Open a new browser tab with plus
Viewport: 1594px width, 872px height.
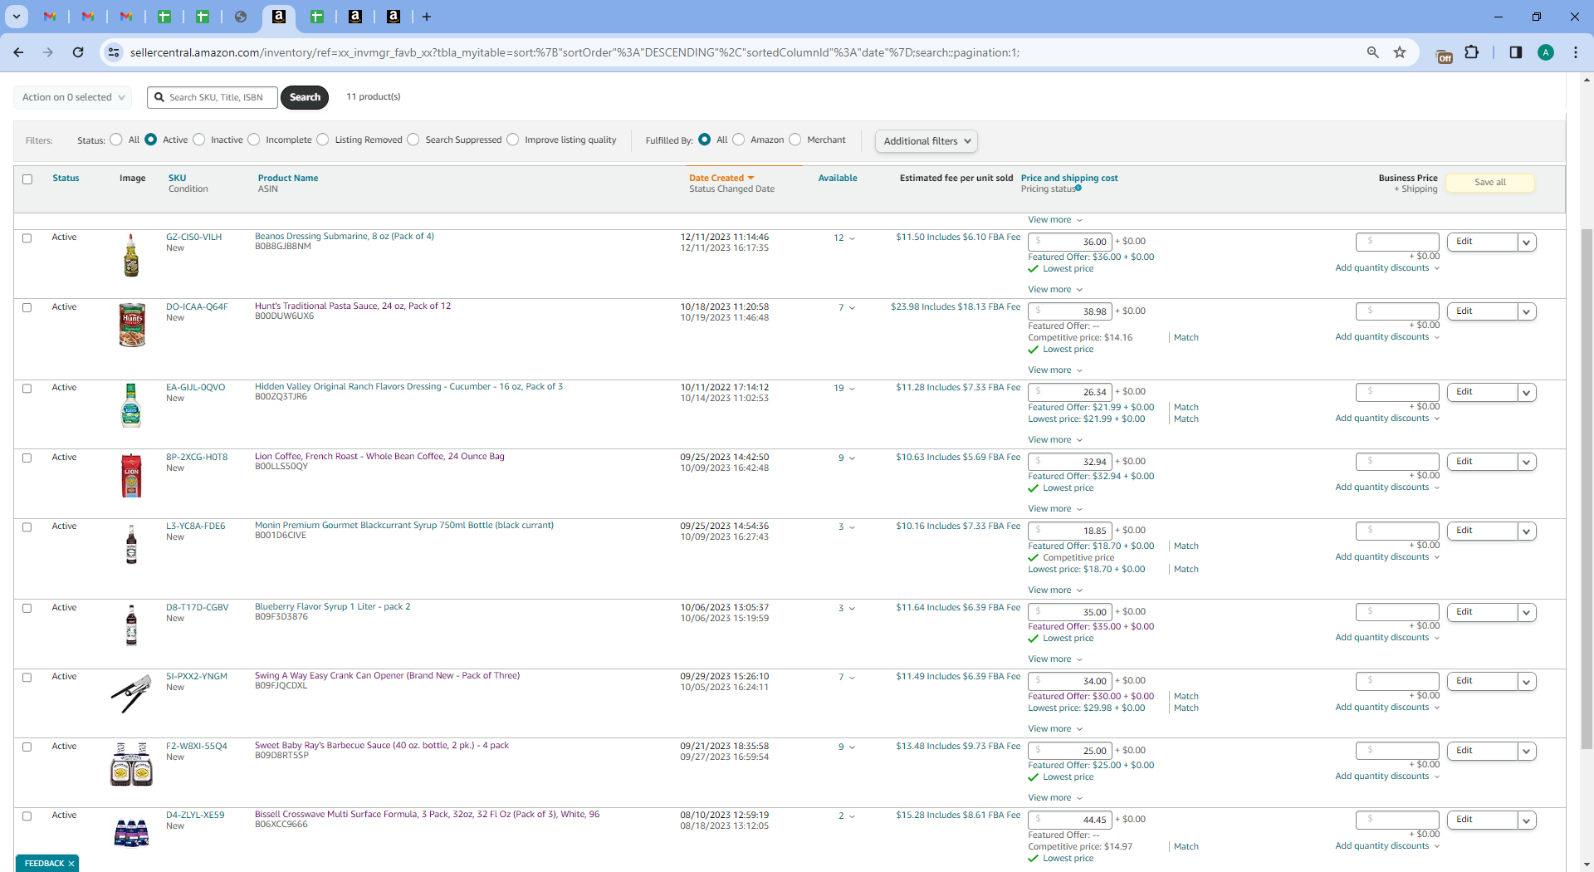(427, 17)
